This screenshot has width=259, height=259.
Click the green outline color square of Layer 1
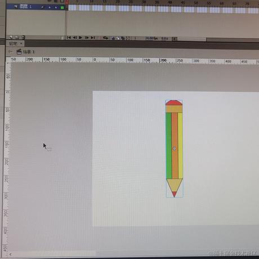pyautogui.click(x=62, y=8)
